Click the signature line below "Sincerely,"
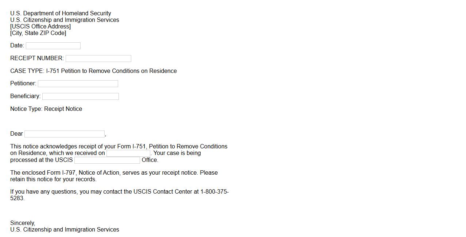Viewport: 466px width, 237px height. (65, 230)
